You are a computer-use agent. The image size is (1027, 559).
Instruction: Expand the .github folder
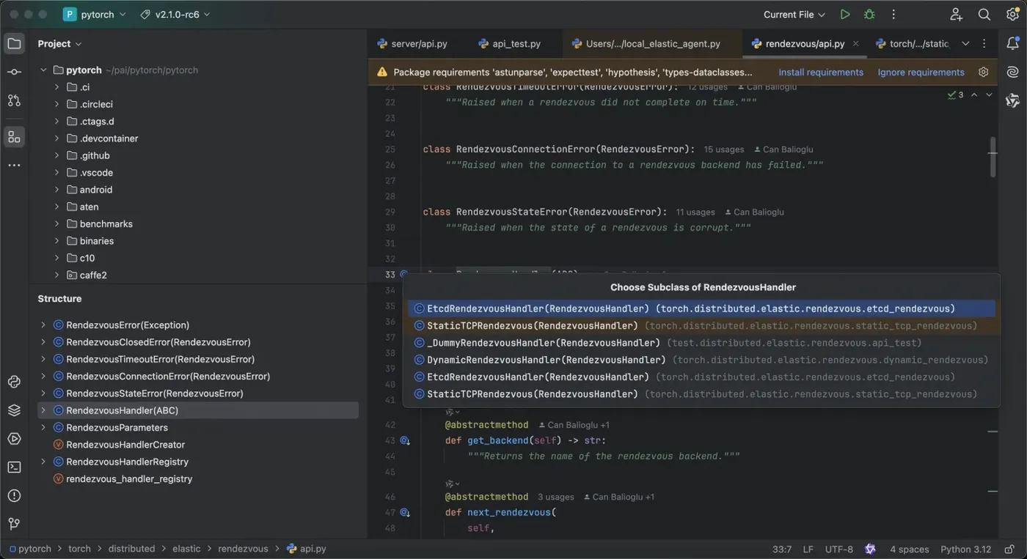point(57,155)
